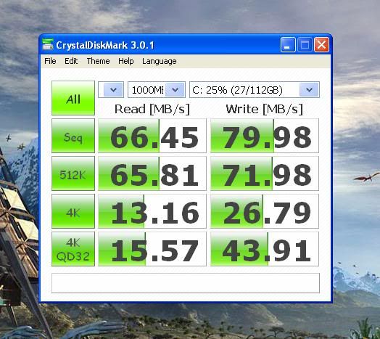
Task: Open the Edit menu
Action: pos(71,61)
